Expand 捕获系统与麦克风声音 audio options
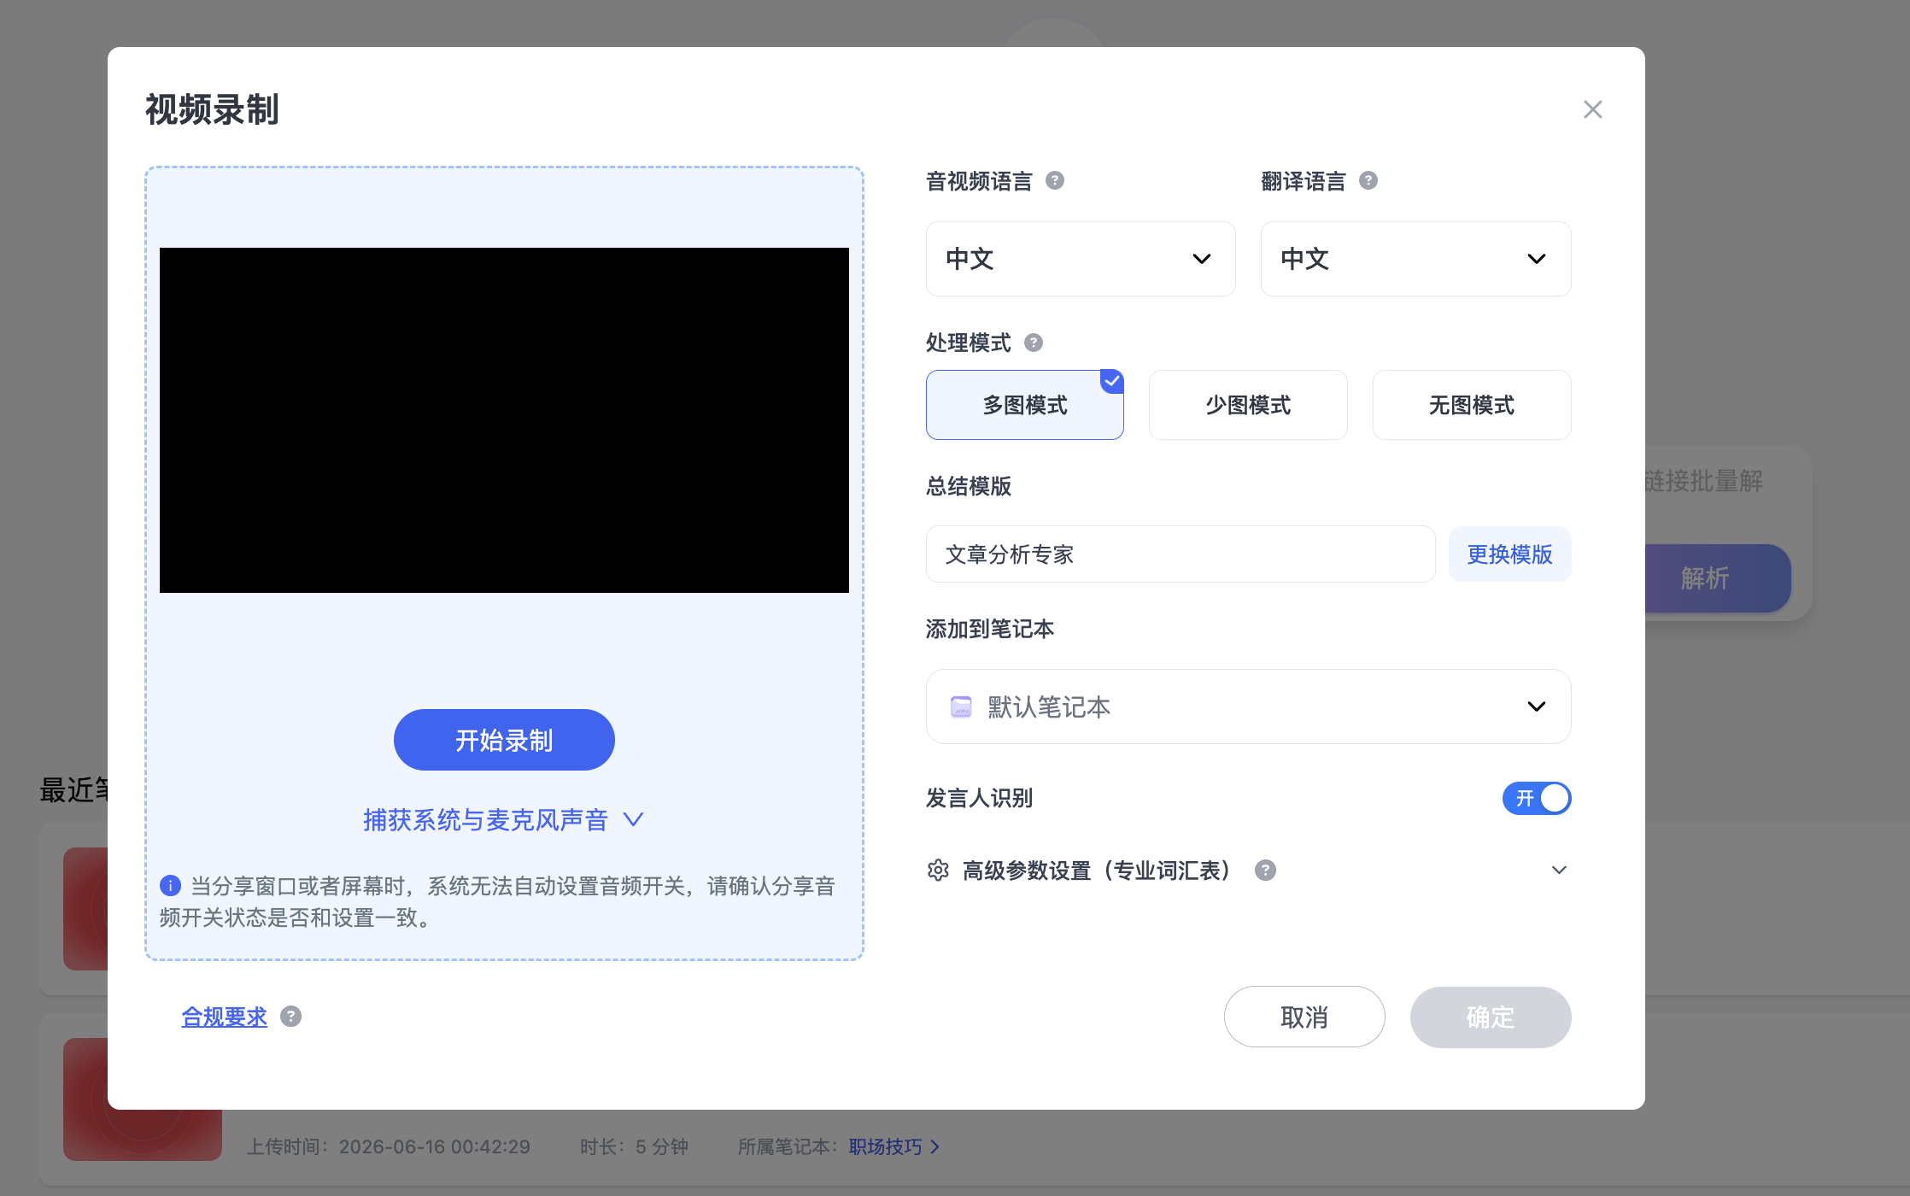Image resolution: width=1910 pixels, height=1196 pixels. (x=503, y=820)
